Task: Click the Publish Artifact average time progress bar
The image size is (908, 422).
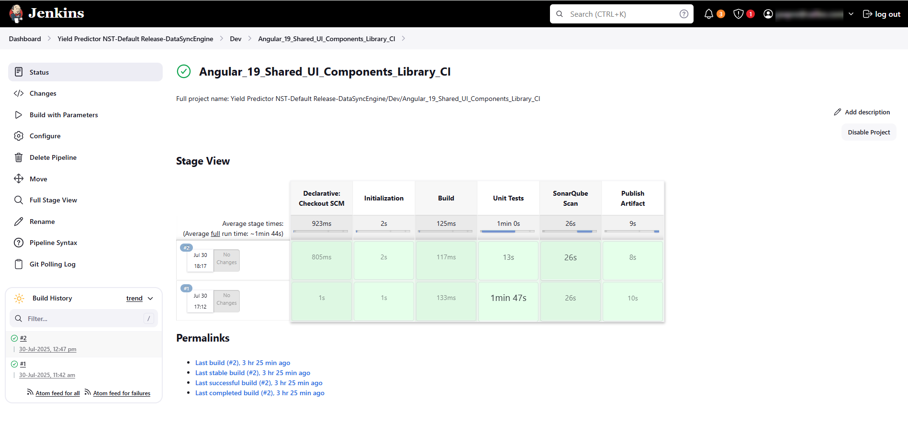Action: click(633, 232)
